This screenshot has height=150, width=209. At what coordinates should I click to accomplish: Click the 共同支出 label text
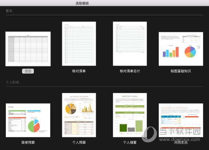181,142
